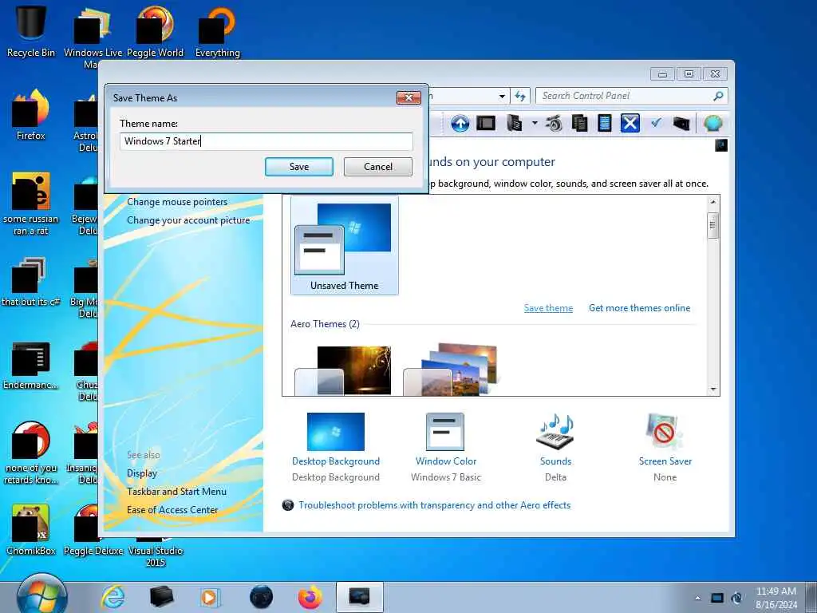Click the theme list scroll-up arrow

713,202
